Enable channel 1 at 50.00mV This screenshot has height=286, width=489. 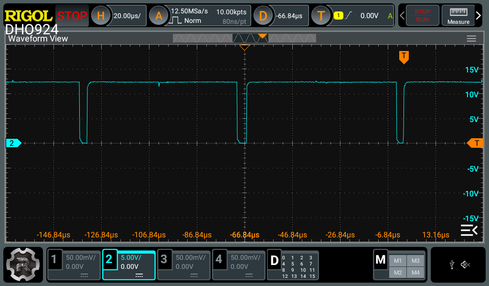(x=74, y=265)
